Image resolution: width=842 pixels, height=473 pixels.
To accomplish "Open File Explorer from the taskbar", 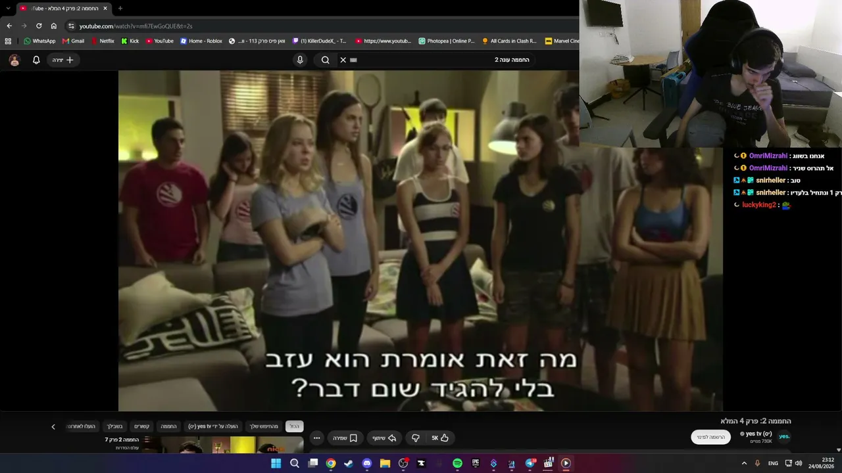I will [x=385, y=463].
